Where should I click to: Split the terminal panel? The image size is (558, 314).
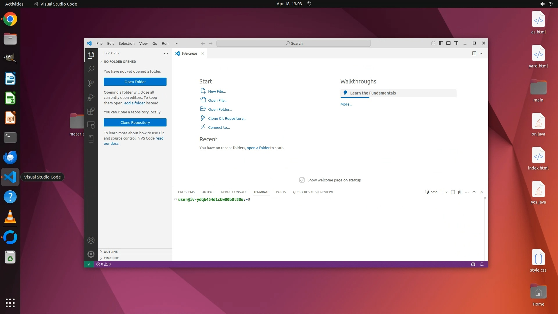[453, 192]
